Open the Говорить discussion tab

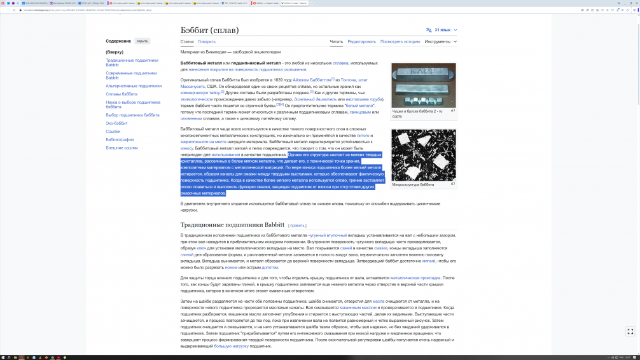(x=207, y=41)
